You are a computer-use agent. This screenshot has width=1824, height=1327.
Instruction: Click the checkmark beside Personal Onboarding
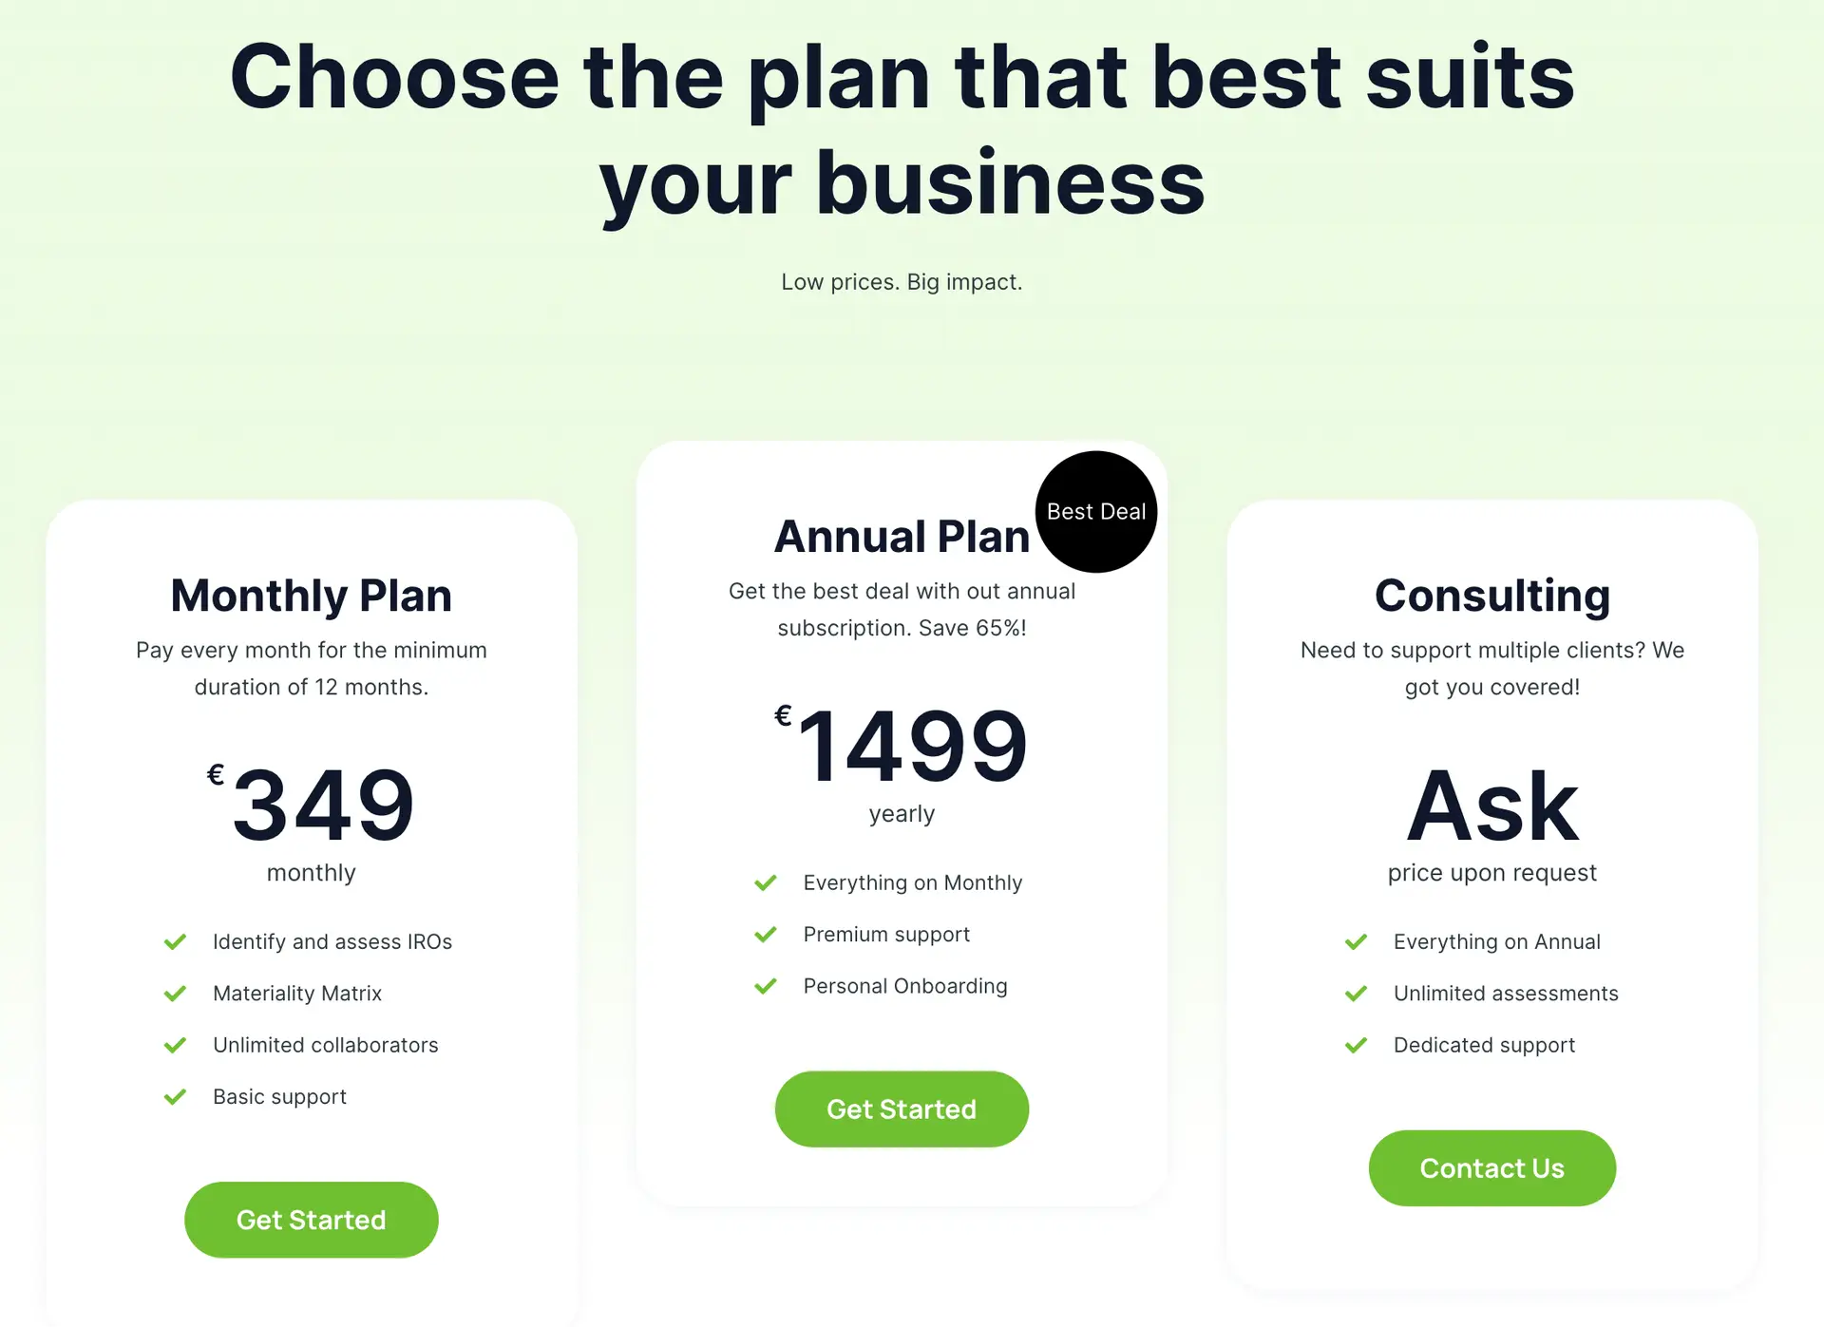click(x=766, y=986)
